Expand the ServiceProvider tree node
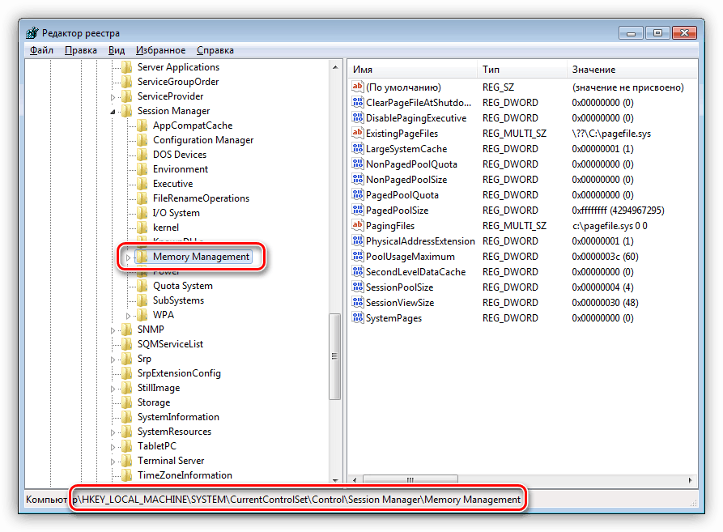This screenshot has width=723, height=532. (113, 97)
